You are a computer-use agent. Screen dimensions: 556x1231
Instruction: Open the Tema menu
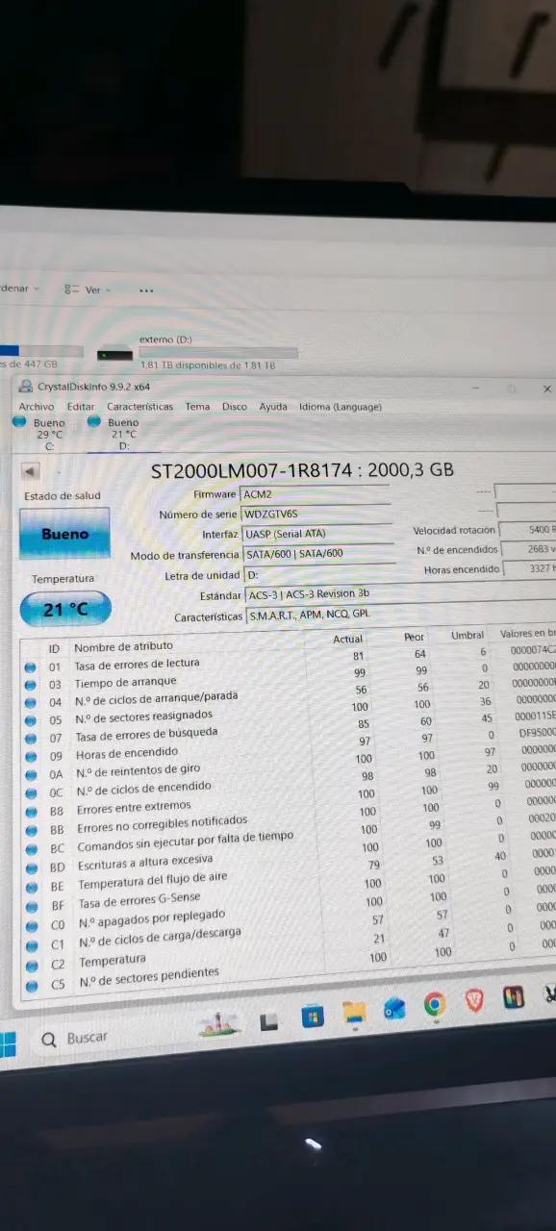pos(197,407)
